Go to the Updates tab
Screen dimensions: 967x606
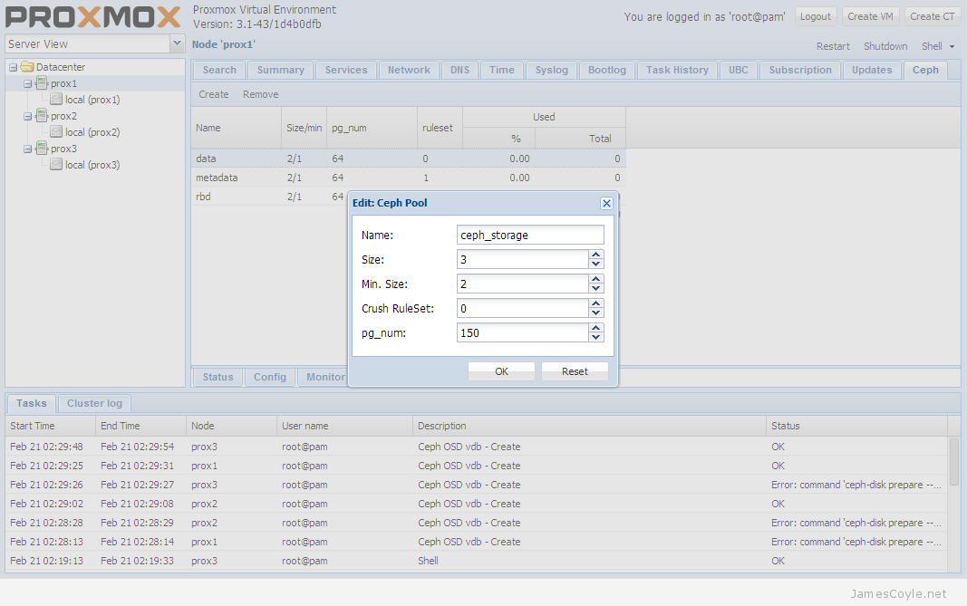[x=872, y=71]
